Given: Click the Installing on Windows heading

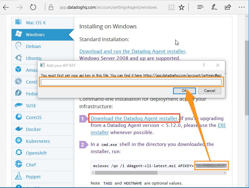Looking at the screenshot, I should point(108,27).
